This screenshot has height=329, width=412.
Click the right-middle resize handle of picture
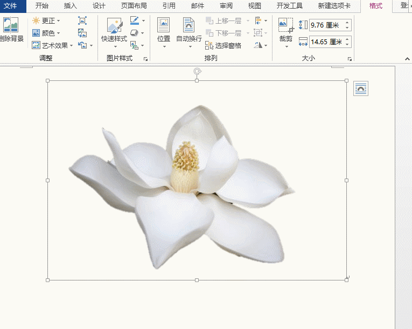(347, 180)
